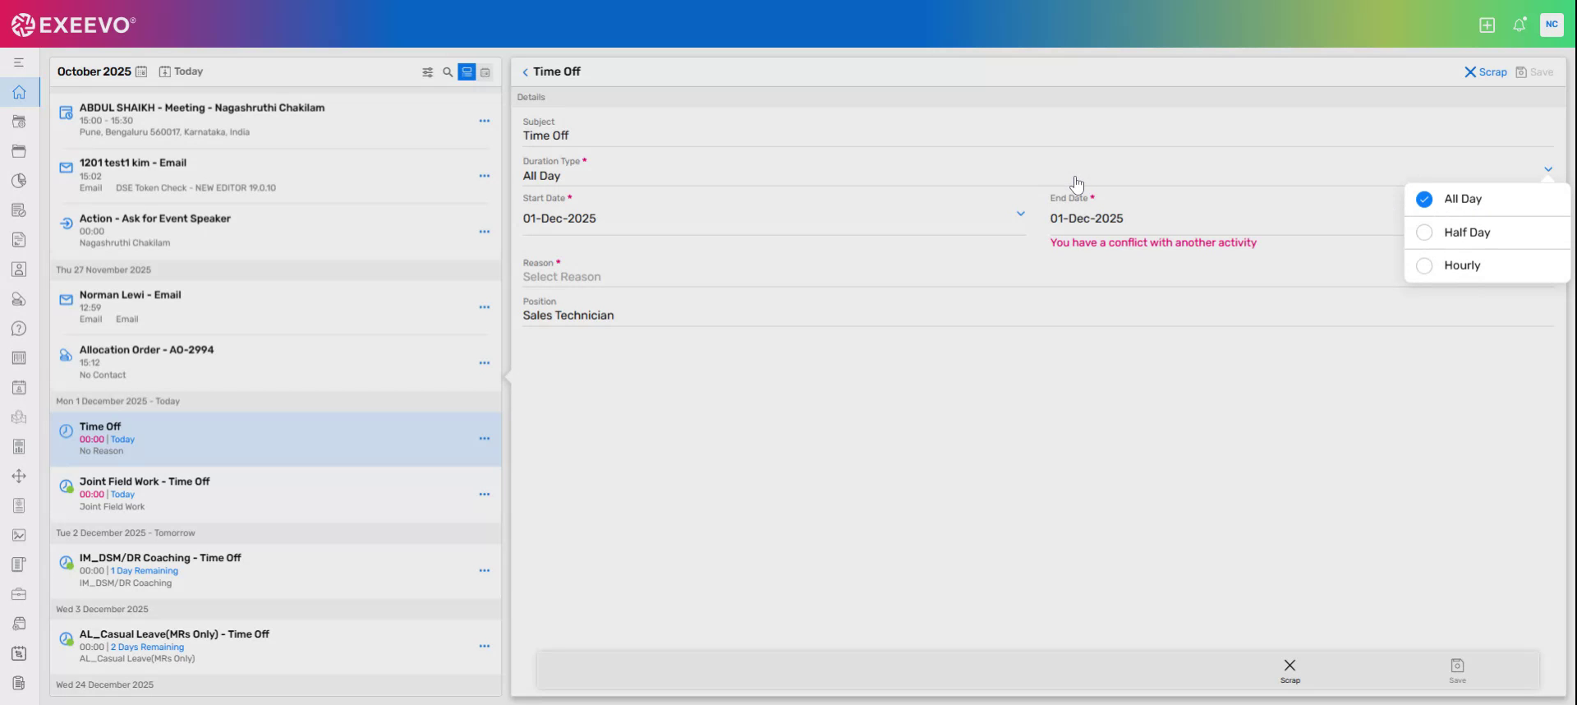Viewport: 1577px width, 705px height.
Task: Open the IM_DSM/DR Coaching - Time Off activity
Action: pos(276,570)
